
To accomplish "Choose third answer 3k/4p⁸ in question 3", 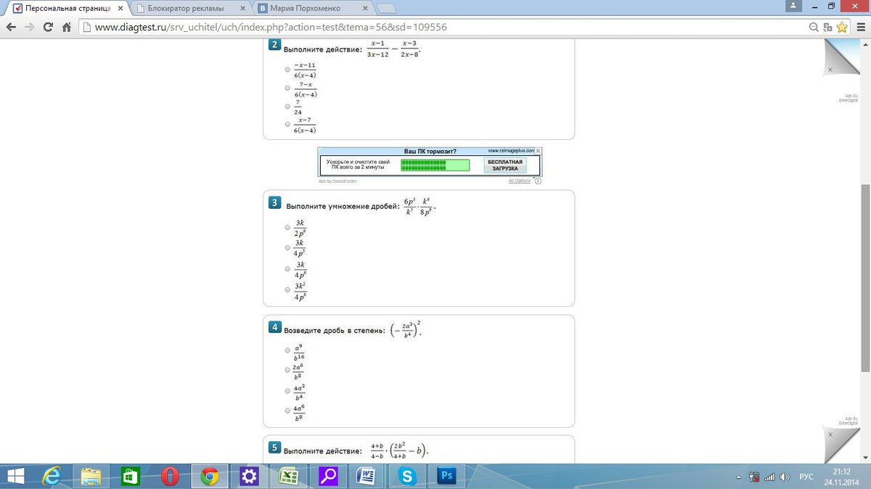I will pos(288,269).
